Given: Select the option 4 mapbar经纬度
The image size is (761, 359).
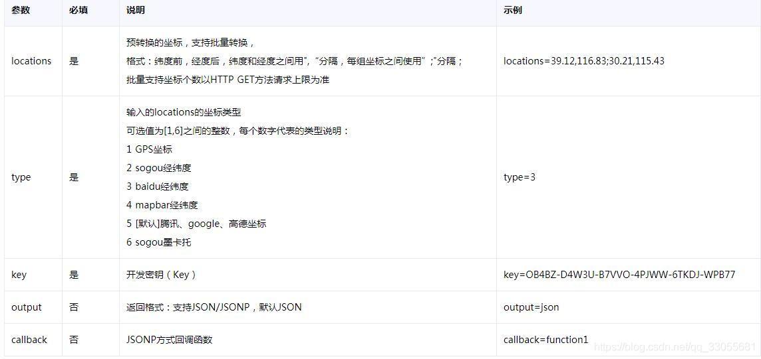Looking at the screenshot, I should coord(162,205).
